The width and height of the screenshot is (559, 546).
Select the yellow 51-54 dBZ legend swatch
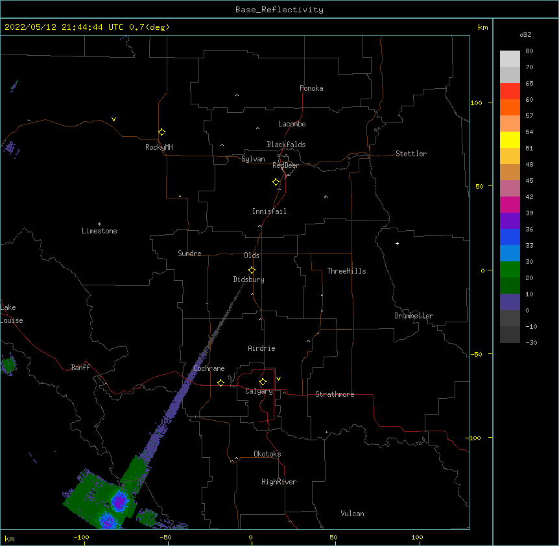tap(510, 139)
